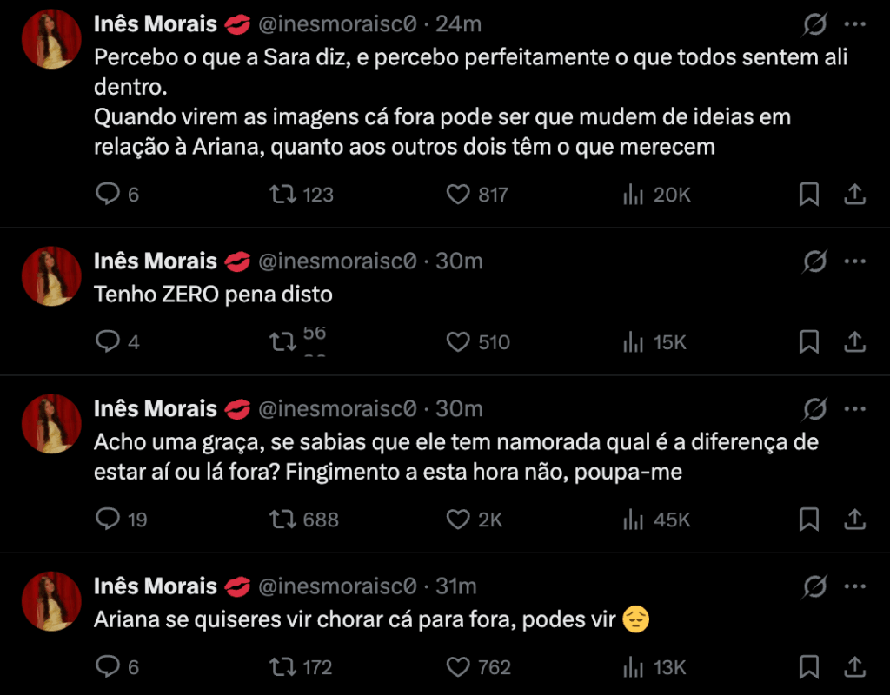
Task: Open the @inesmoraisc0 handle on 24m tweet
Action: (337, 25)
